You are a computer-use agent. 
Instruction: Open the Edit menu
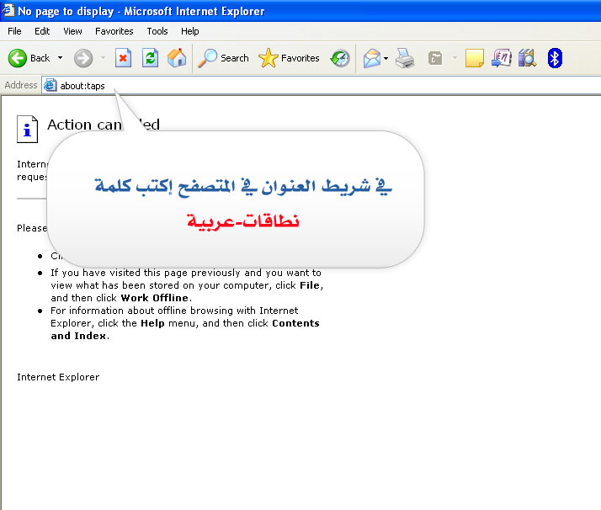[42, 31]
